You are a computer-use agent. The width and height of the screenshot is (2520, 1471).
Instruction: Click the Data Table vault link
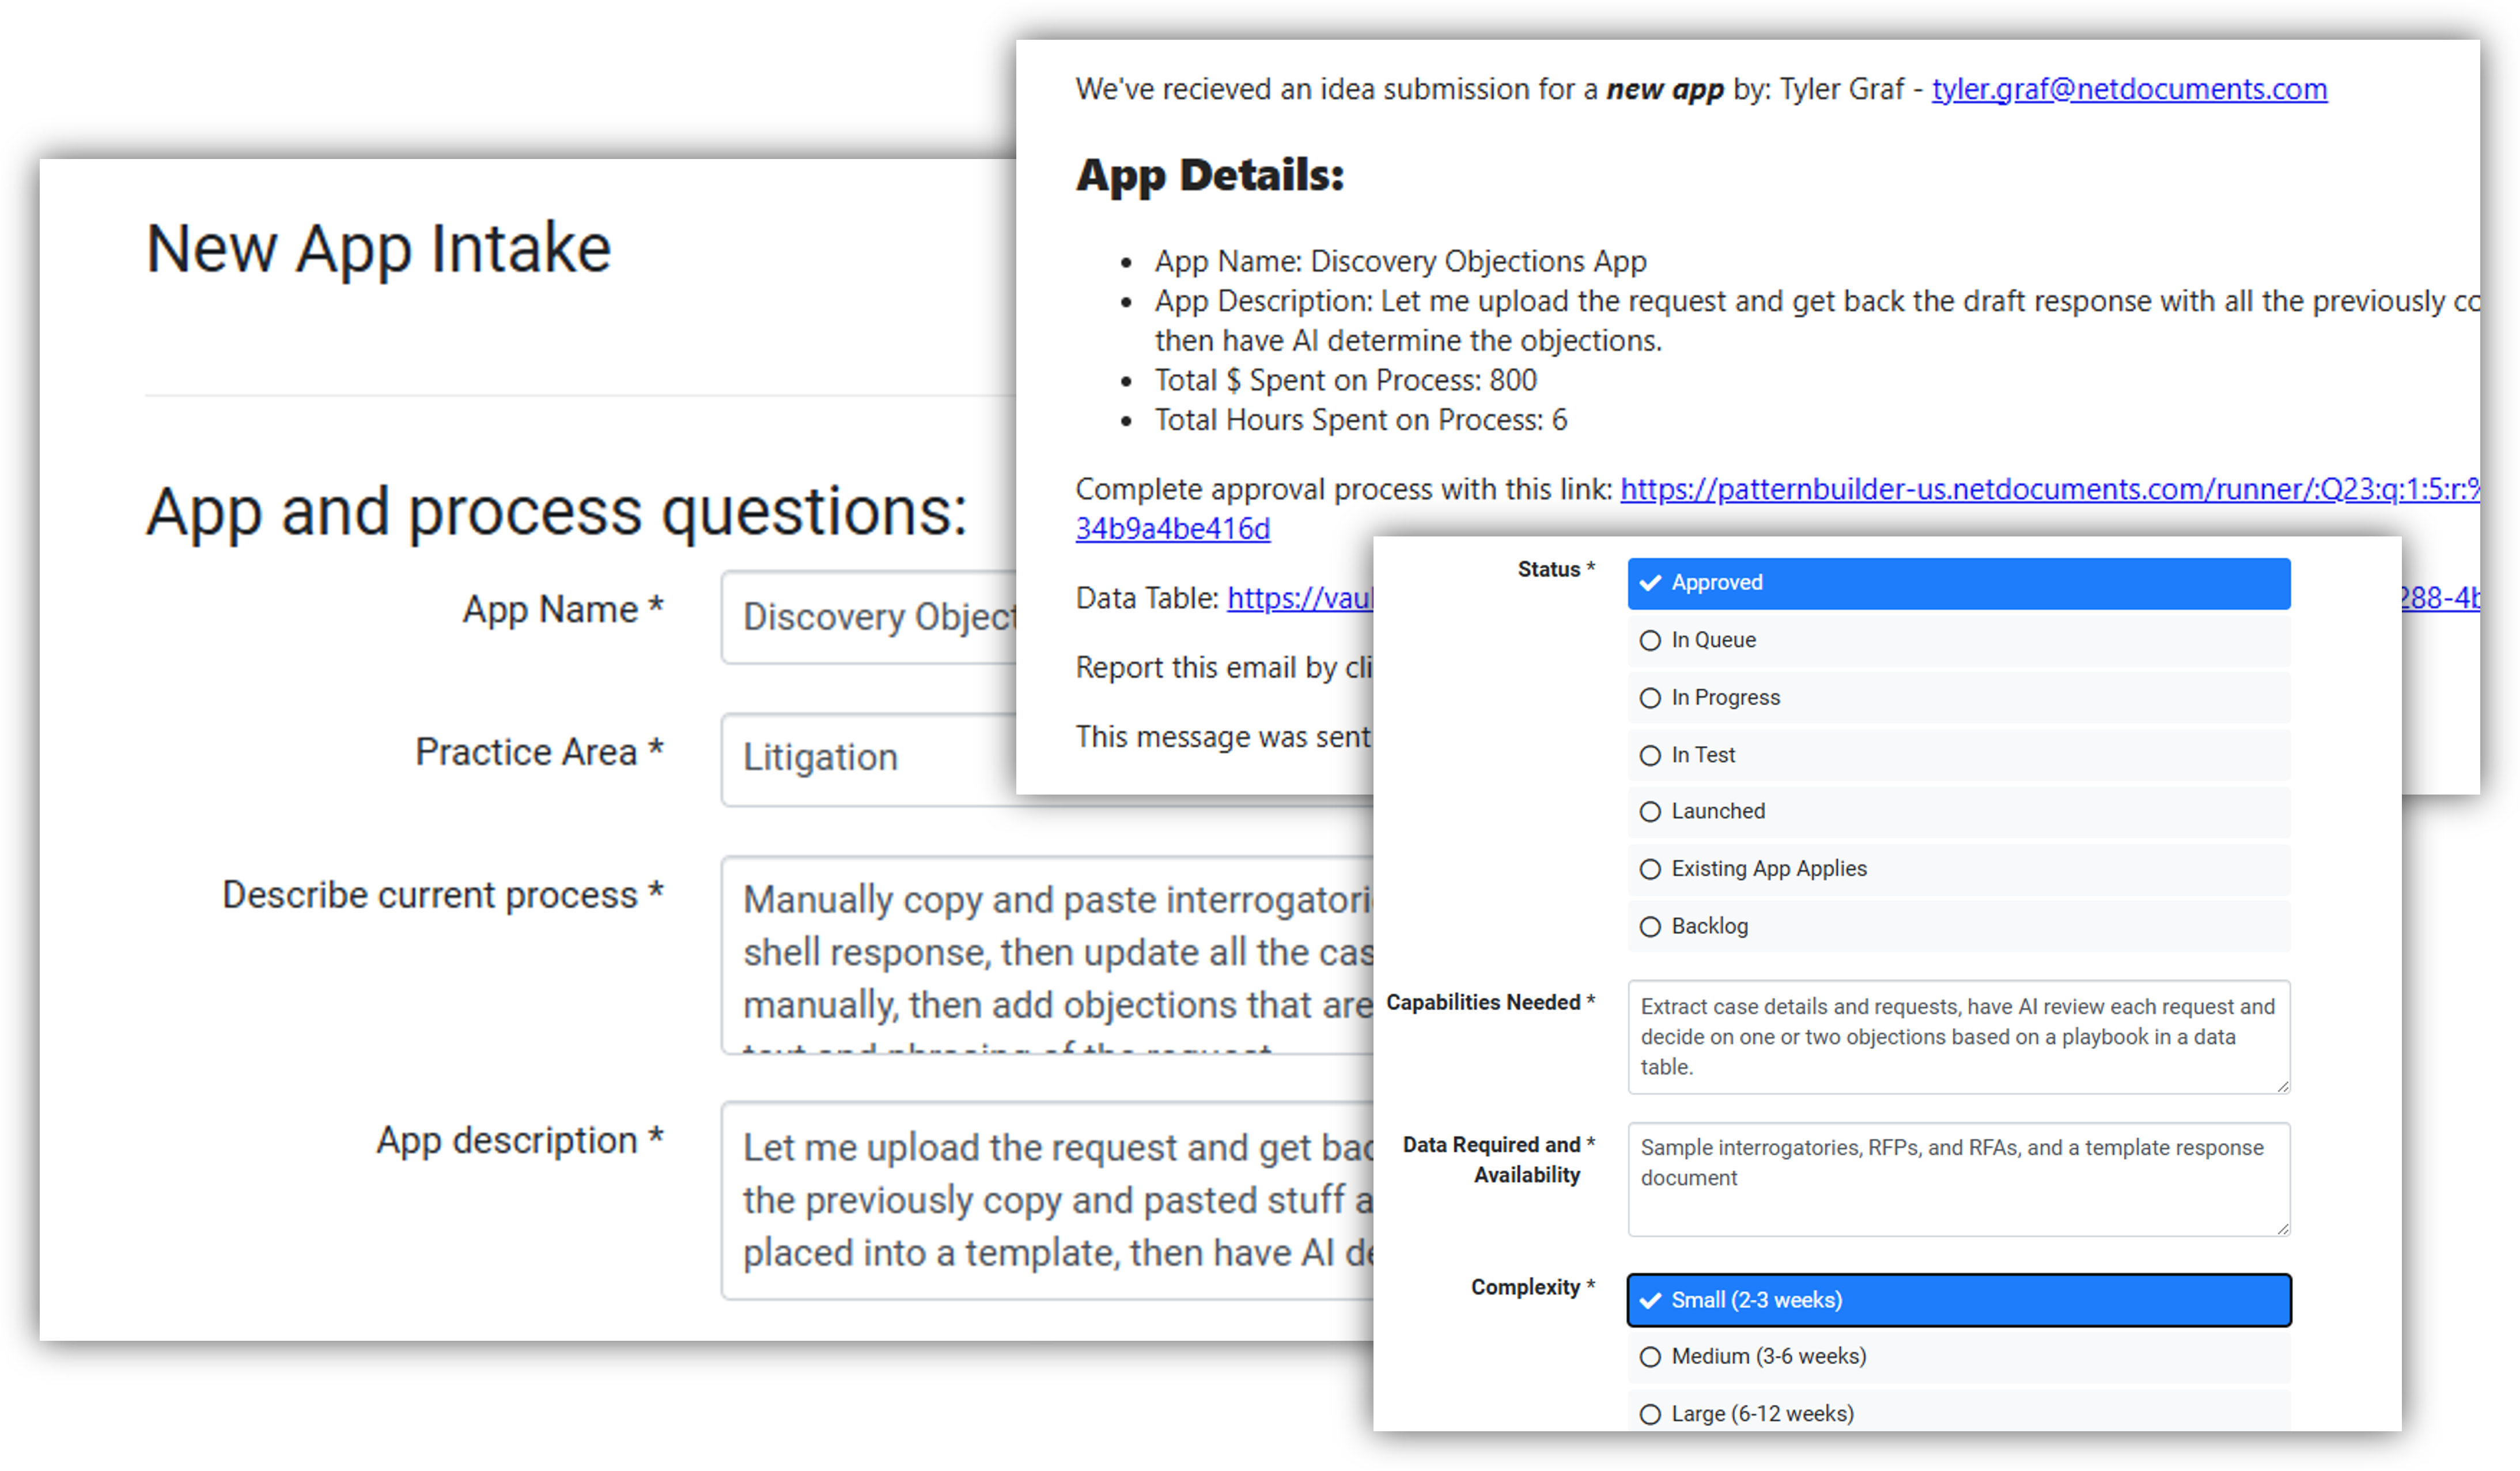pos(1299,598)
